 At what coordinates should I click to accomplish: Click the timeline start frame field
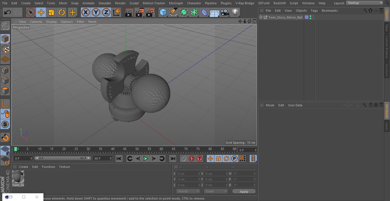pyautogui.click(x=23, y=158)
